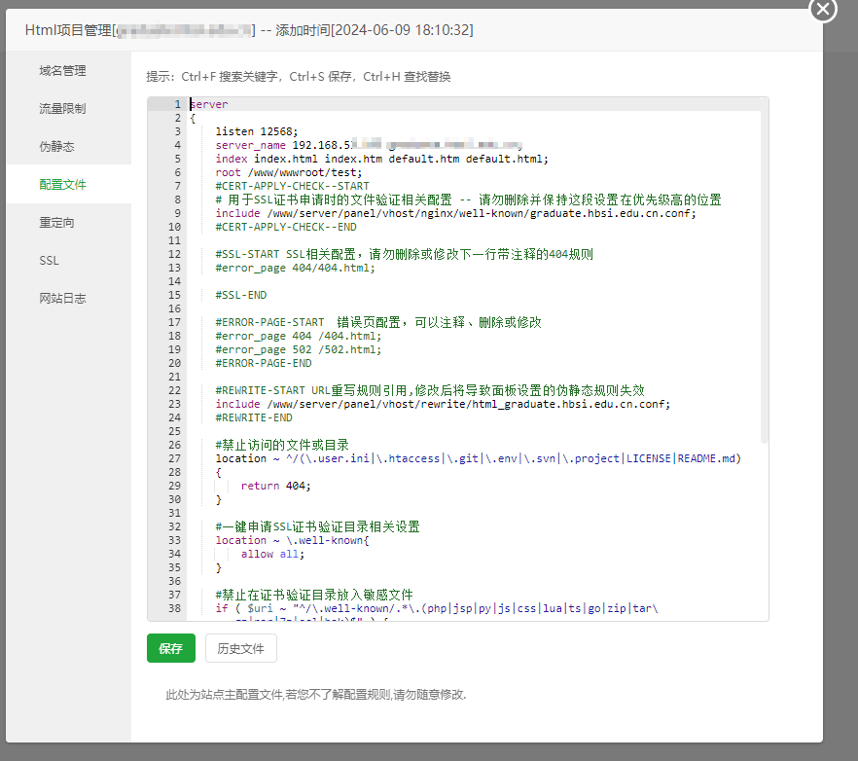Click '#error_page 404 /404.html;' line
This screenshot has height=761, width=858.
coord(299,336)
